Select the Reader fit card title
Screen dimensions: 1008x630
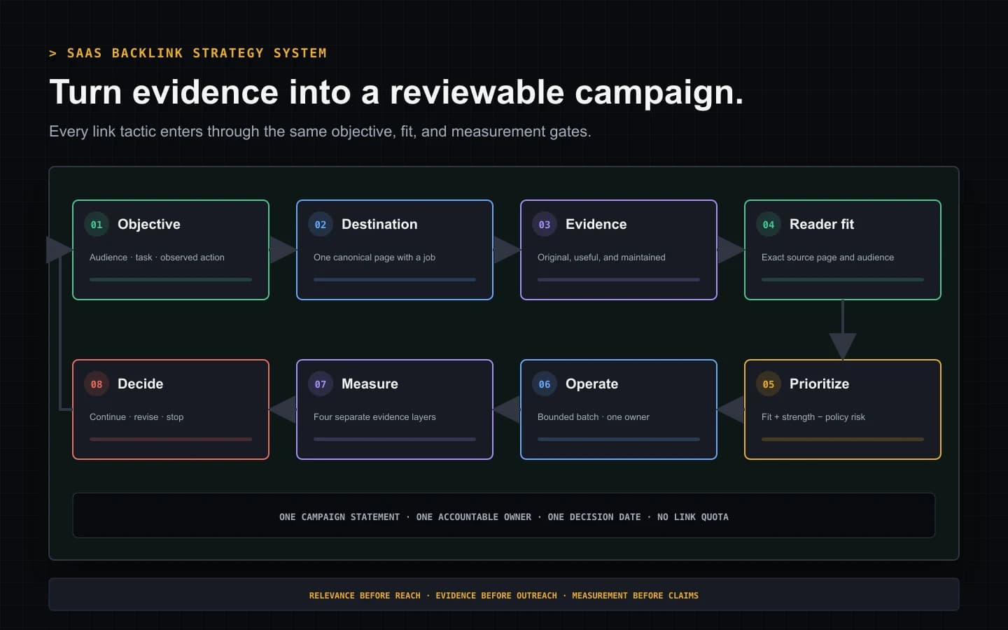click(x=822, y=224)
